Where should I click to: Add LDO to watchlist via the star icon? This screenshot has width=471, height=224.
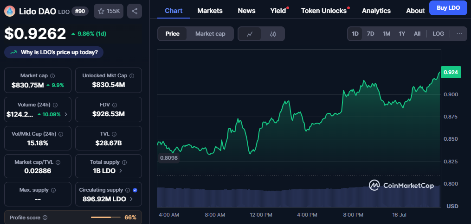tap(101, 12)
